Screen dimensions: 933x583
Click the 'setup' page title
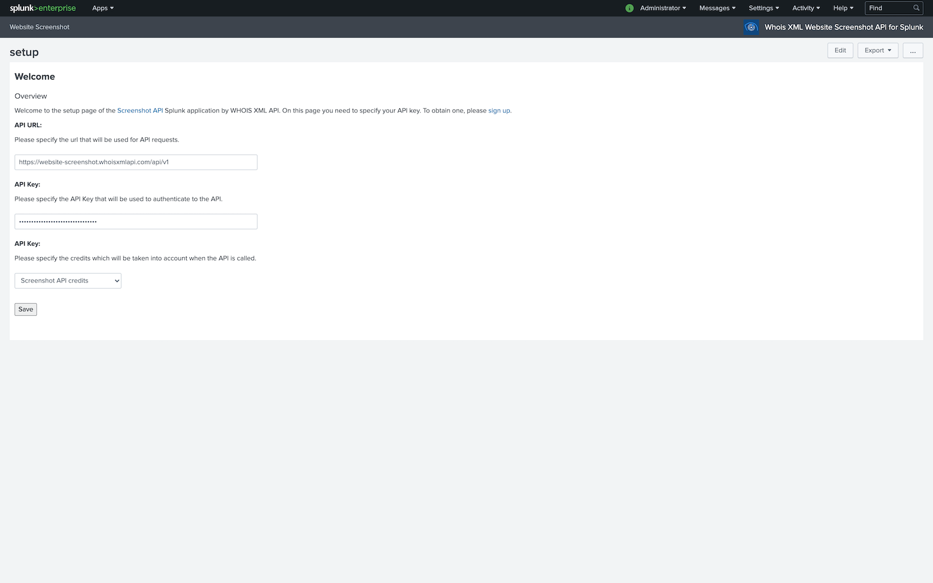point(24,52)
